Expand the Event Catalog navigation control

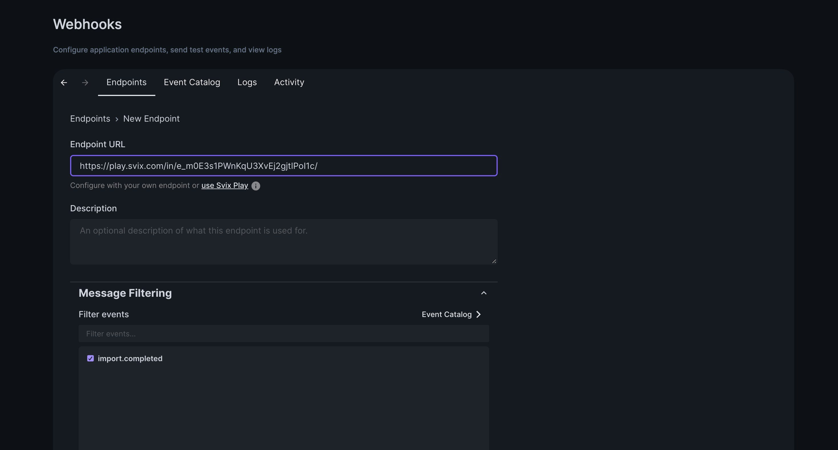451,314
